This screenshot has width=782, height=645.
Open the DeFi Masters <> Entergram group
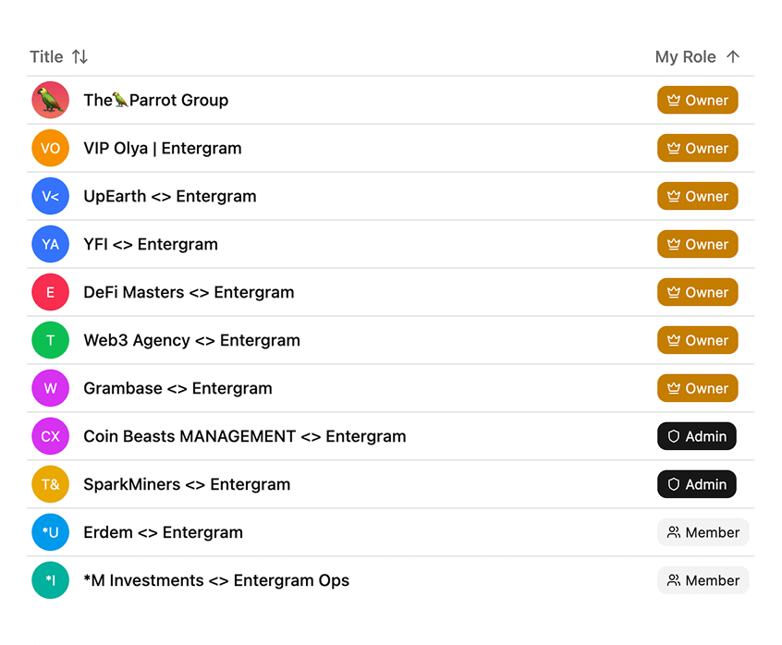pos(189,292)
